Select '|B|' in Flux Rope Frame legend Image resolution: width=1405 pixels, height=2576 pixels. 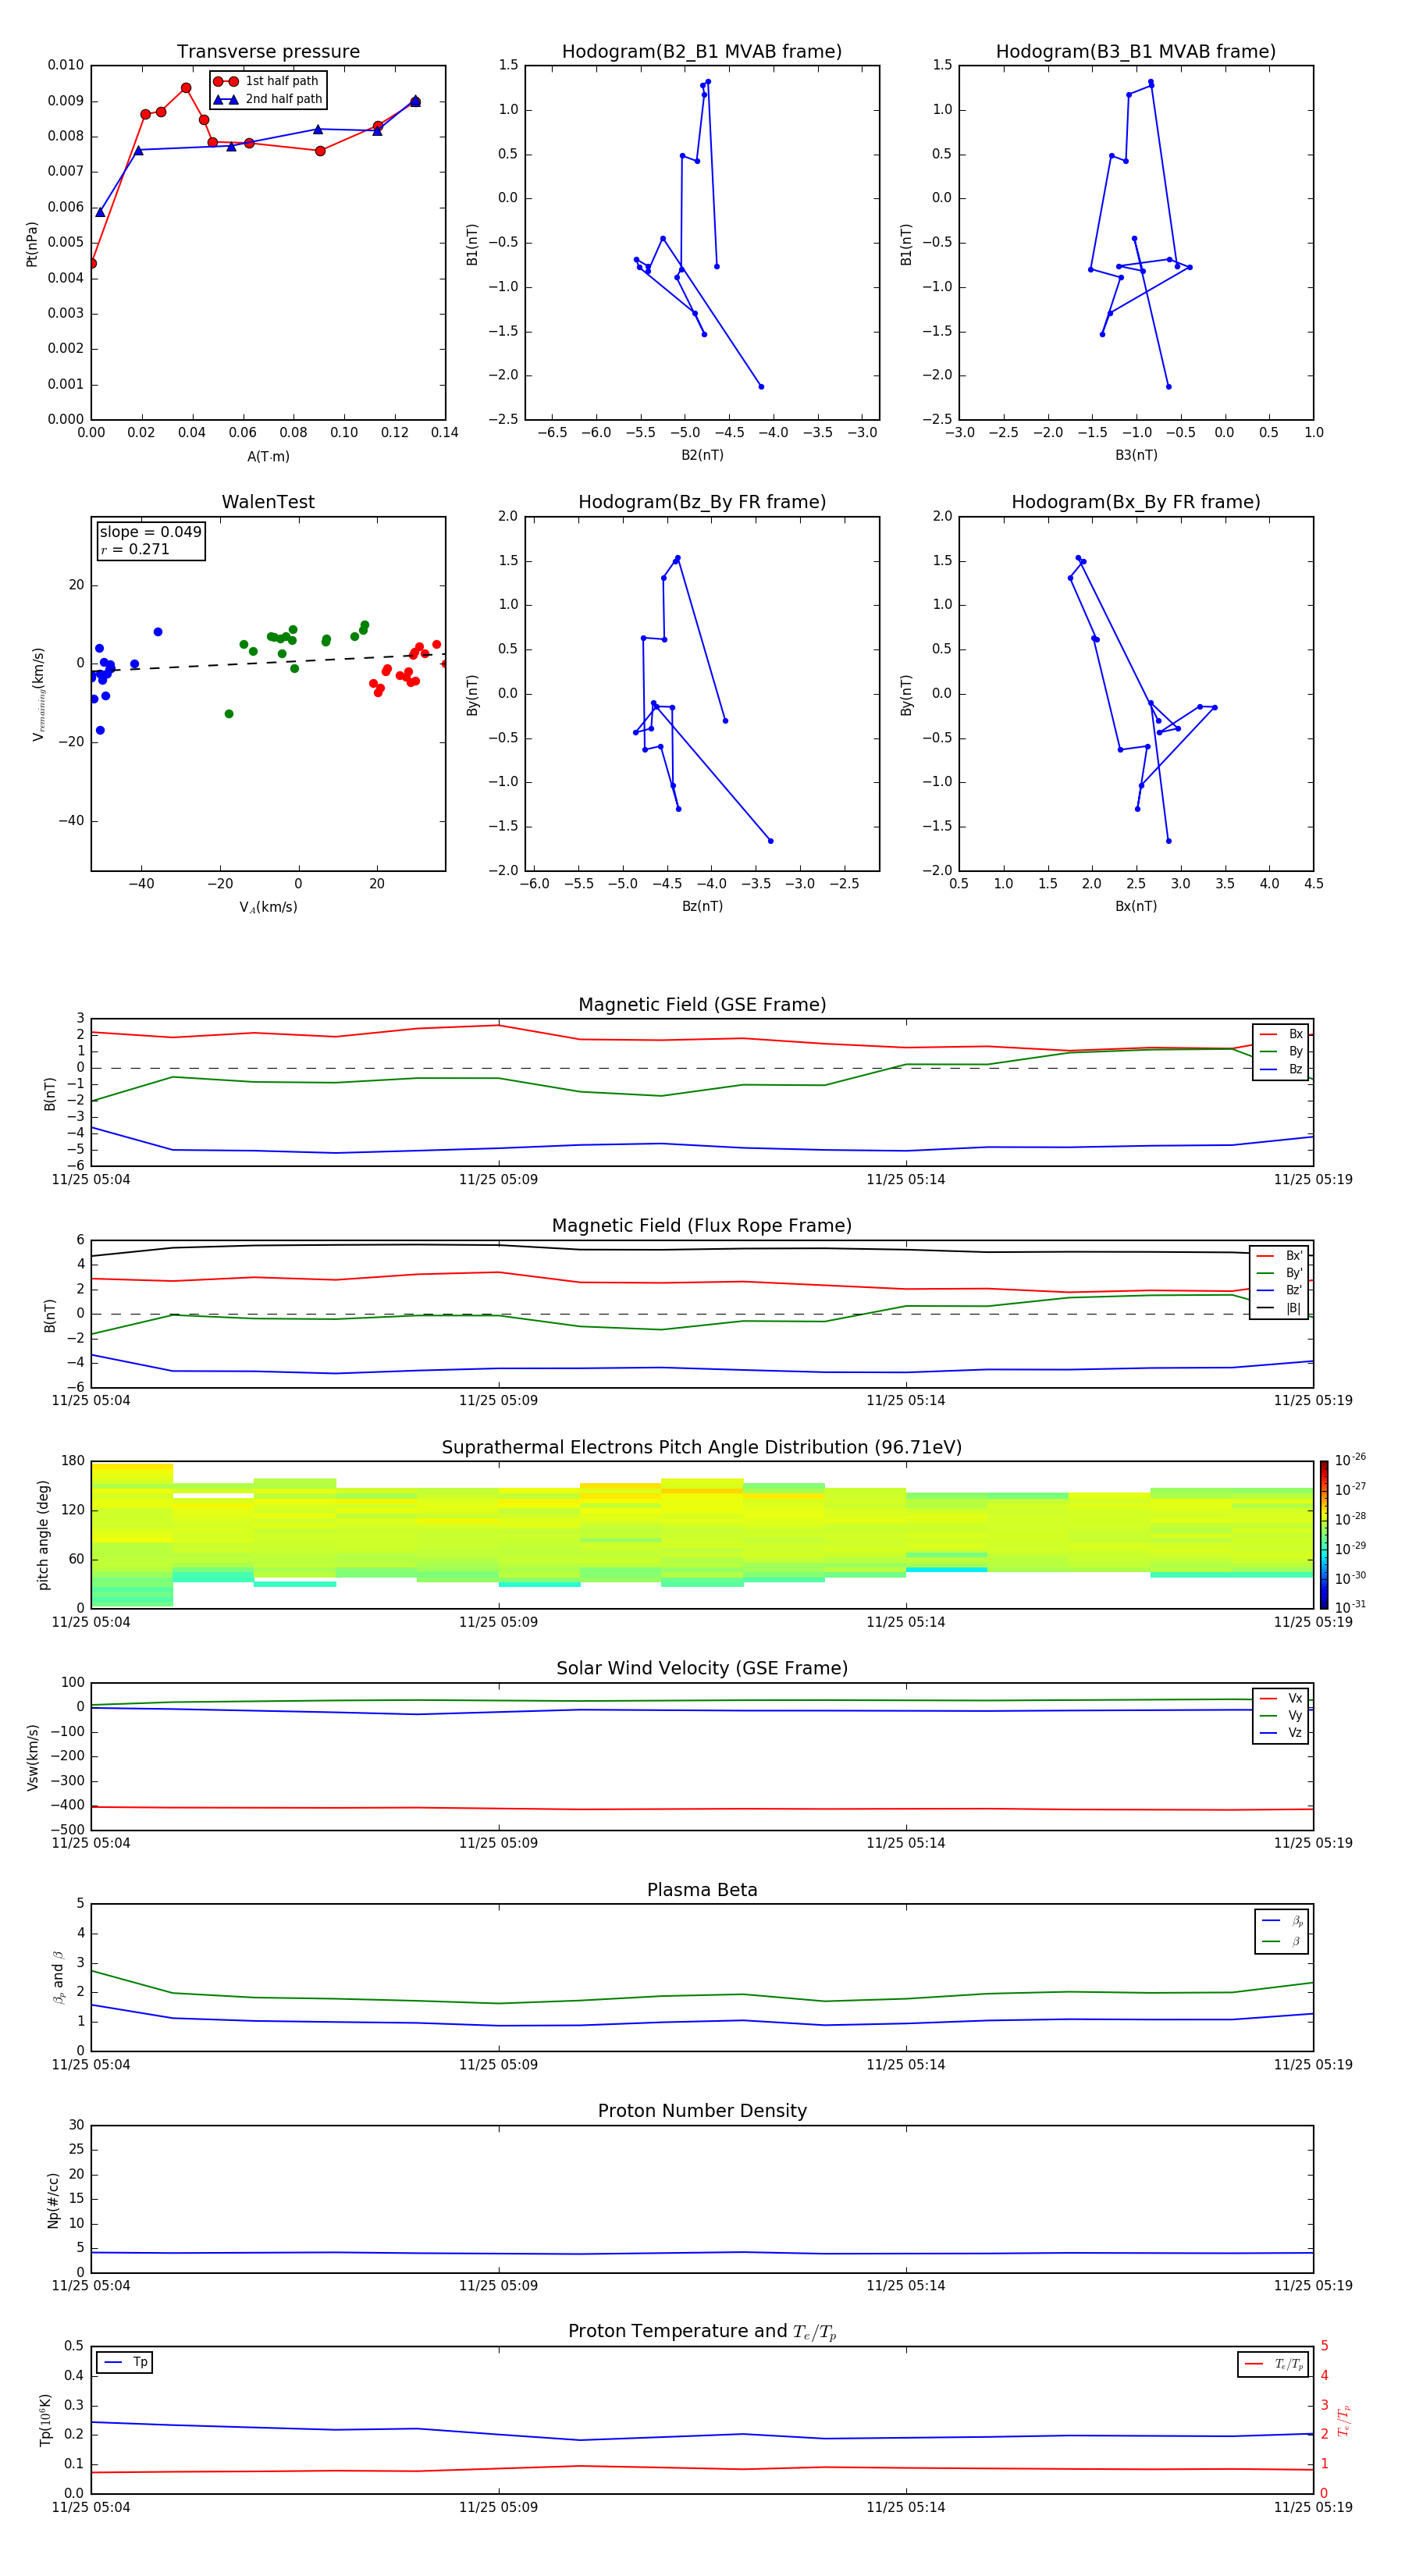[1280, 1308]
